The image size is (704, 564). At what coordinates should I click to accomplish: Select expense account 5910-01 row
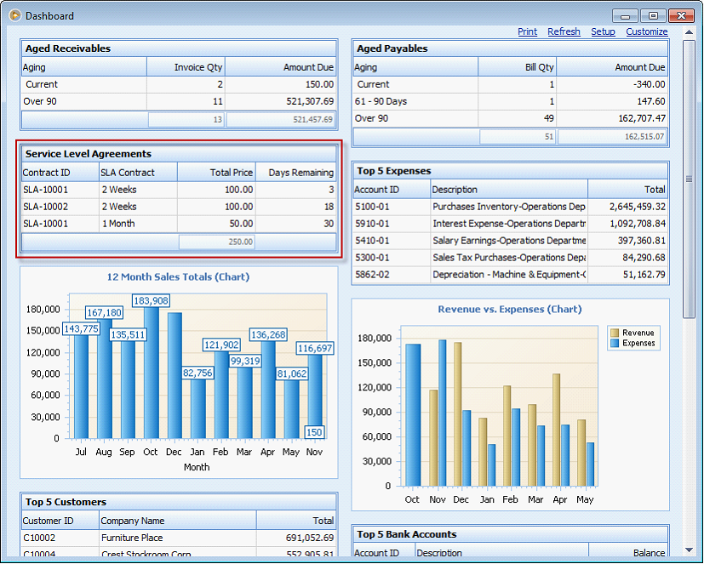point(510,224)
